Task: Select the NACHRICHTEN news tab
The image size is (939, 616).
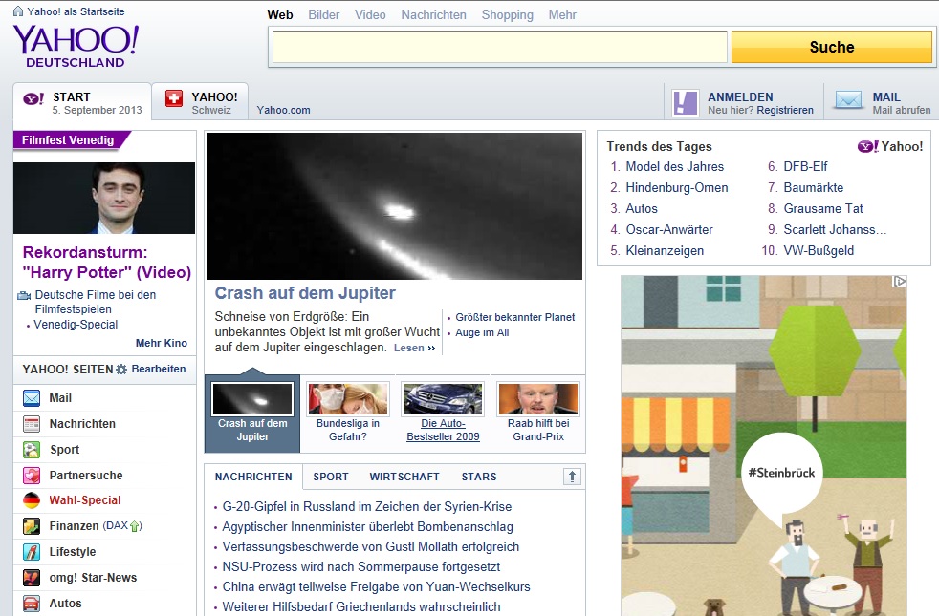Action: (253, 477)
